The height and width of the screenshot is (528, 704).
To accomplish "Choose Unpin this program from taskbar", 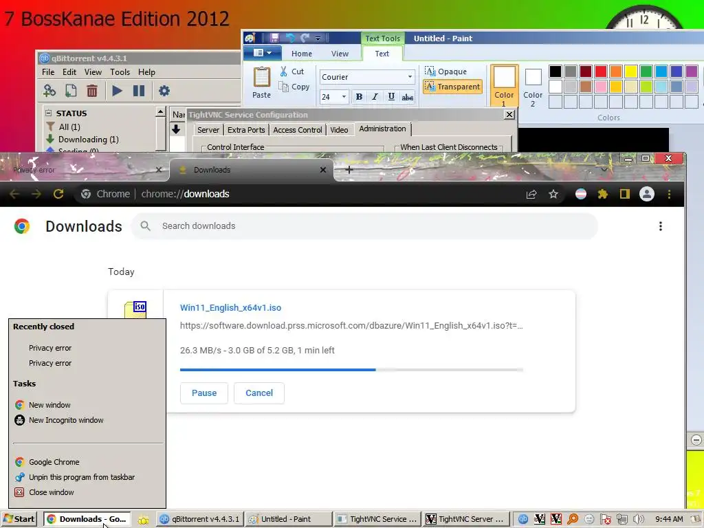I will coord(82,477).
